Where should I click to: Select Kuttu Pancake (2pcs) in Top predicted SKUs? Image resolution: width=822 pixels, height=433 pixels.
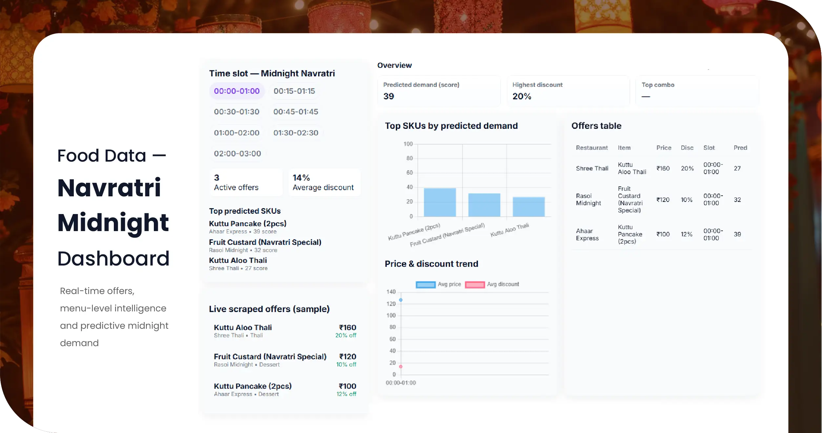[x=248, y=224]
